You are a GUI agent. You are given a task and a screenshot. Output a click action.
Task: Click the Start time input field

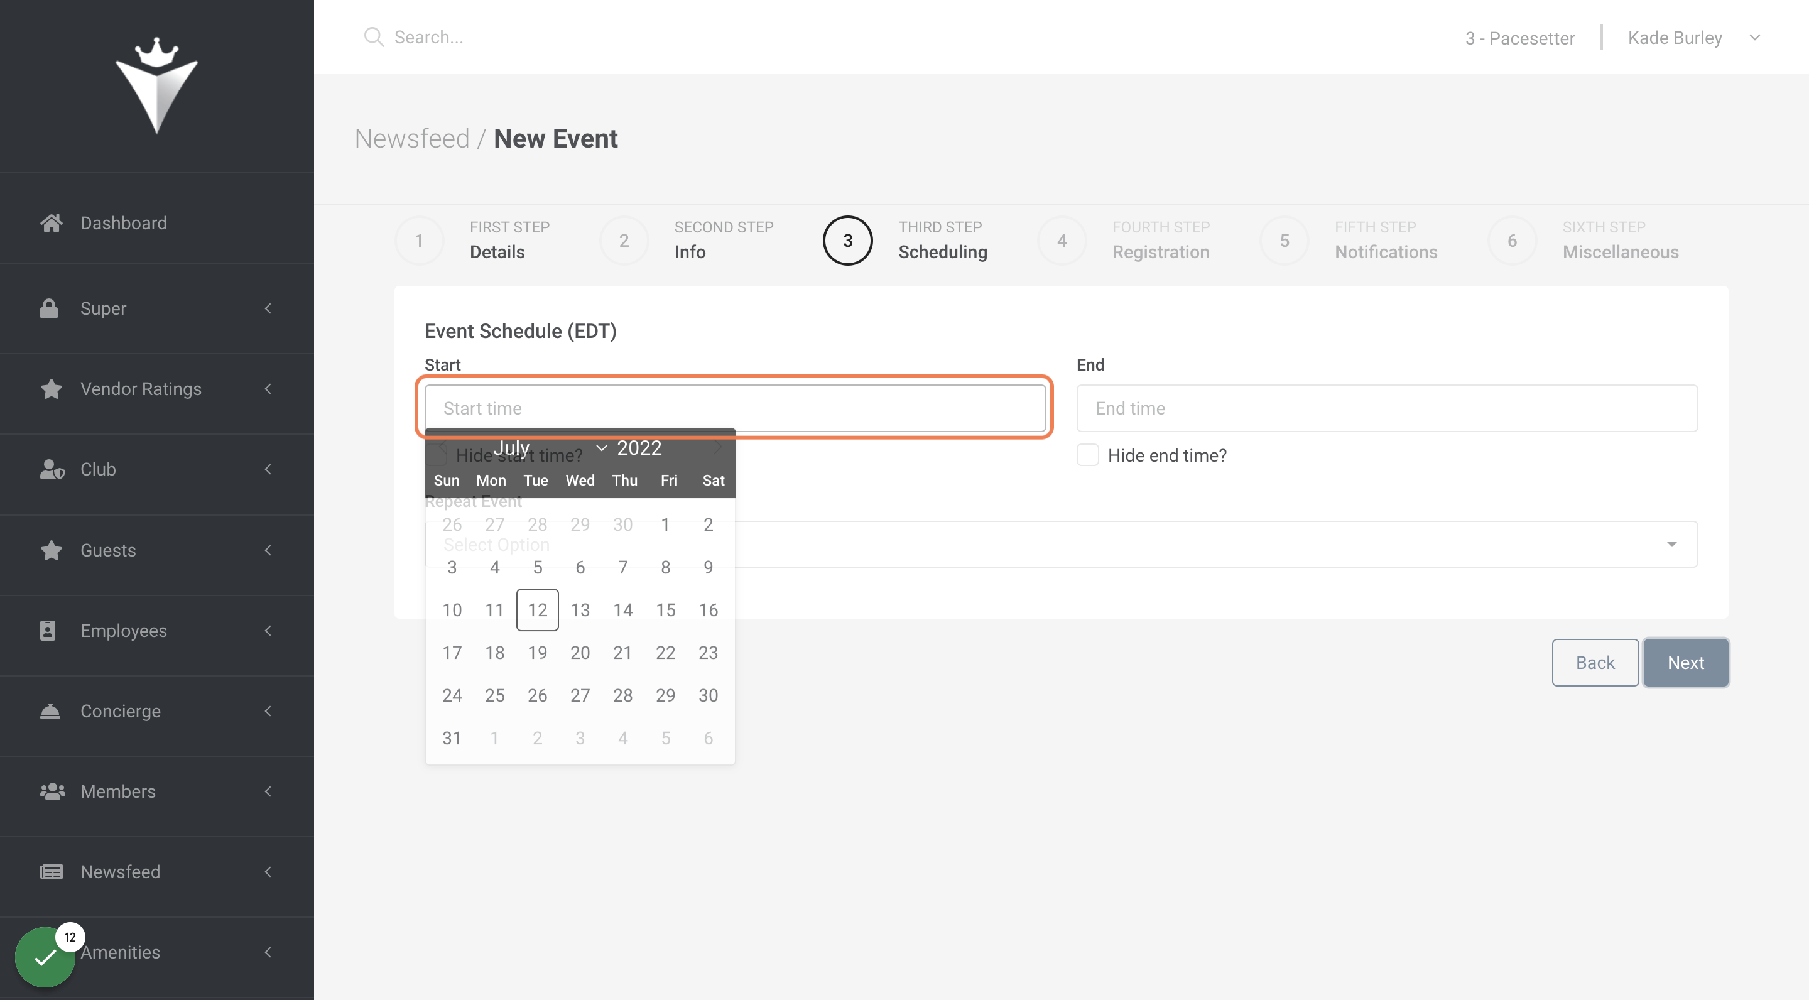734,408
